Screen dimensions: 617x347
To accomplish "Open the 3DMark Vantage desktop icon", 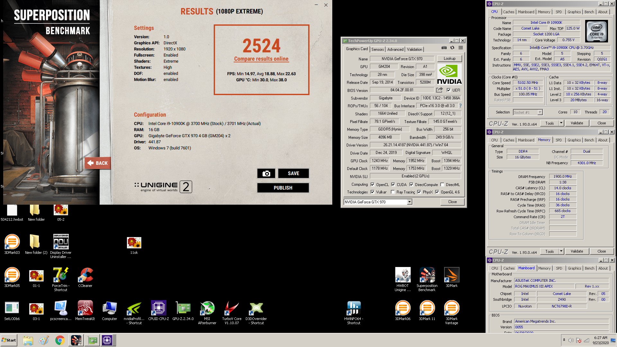I will click(452, 313).
